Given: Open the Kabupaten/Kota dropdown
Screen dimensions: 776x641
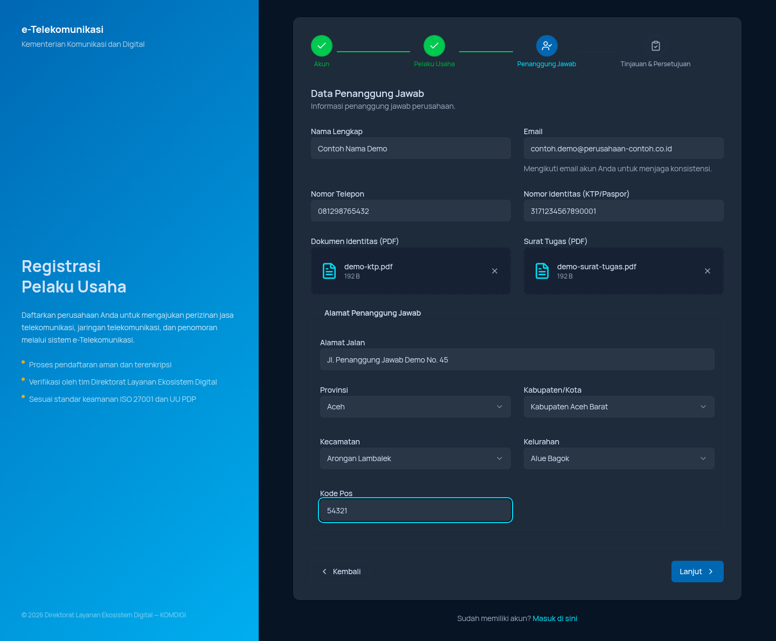Looking at the screenshot, I should point(619,407).
